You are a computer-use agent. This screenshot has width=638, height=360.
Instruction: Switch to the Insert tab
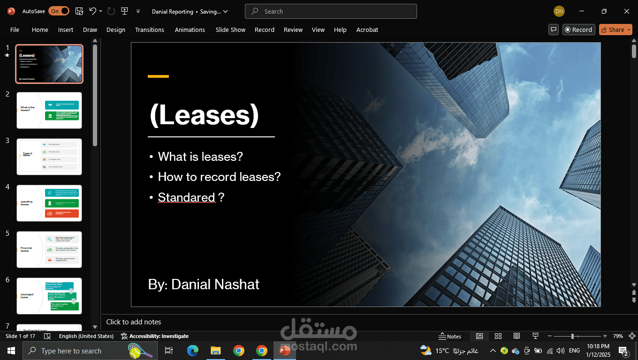pyautogui.click(x=66, y=30)
